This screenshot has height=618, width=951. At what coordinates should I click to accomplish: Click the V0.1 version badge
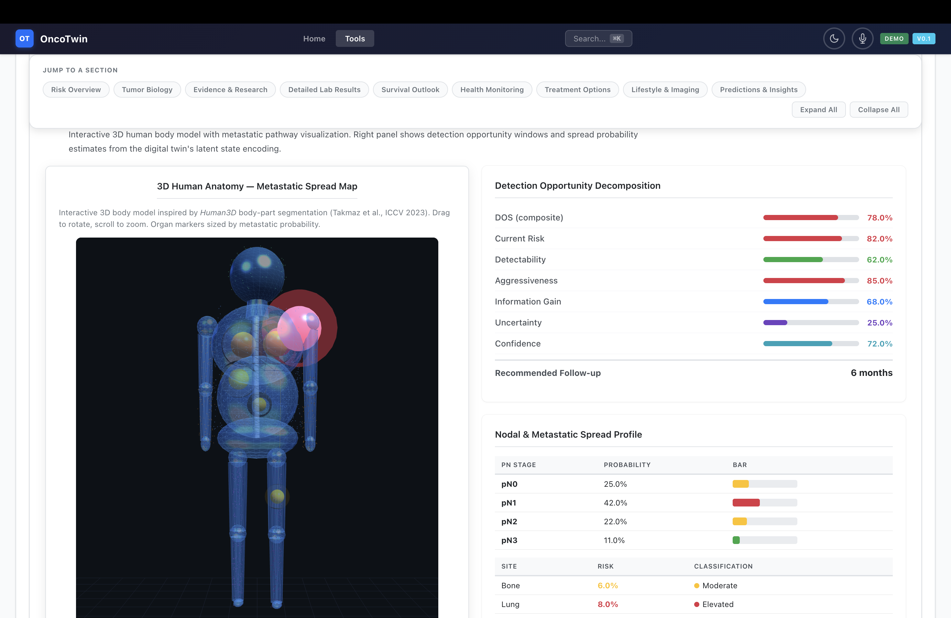924,39
